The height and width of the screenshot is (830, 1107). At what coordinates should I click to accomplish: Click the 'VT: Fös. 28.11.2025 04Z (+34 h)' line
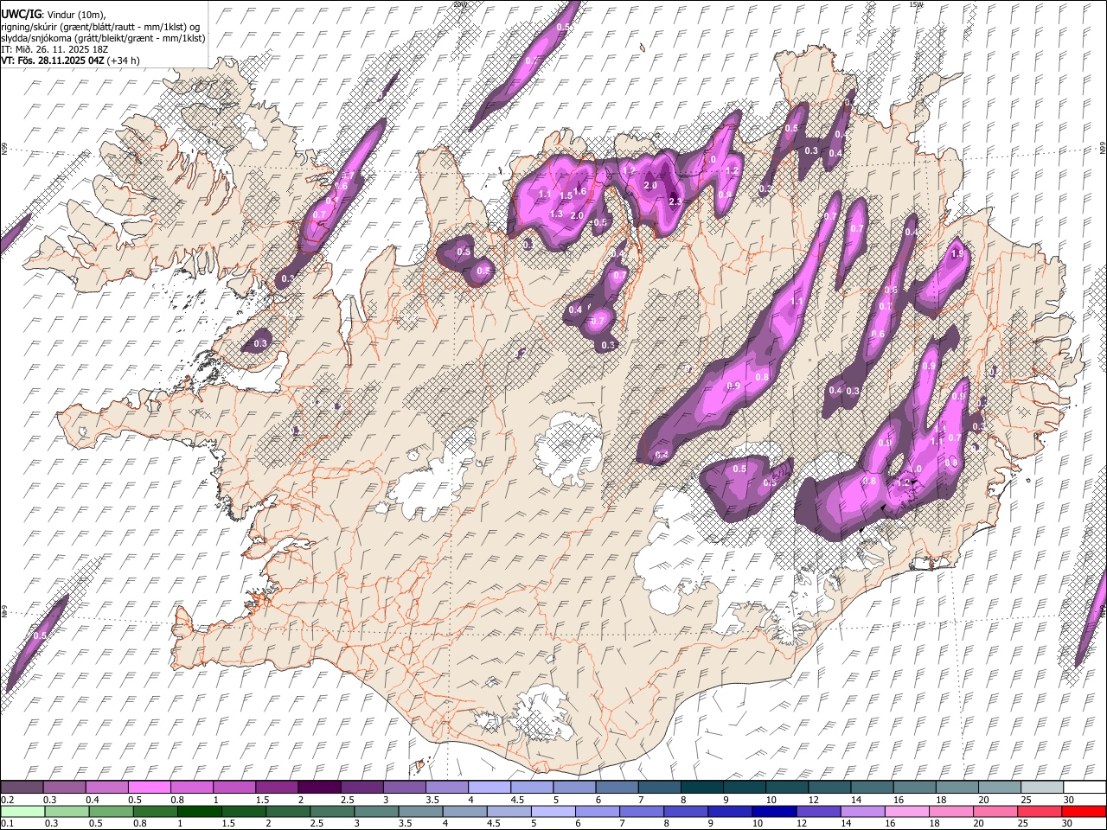point(70,61)
